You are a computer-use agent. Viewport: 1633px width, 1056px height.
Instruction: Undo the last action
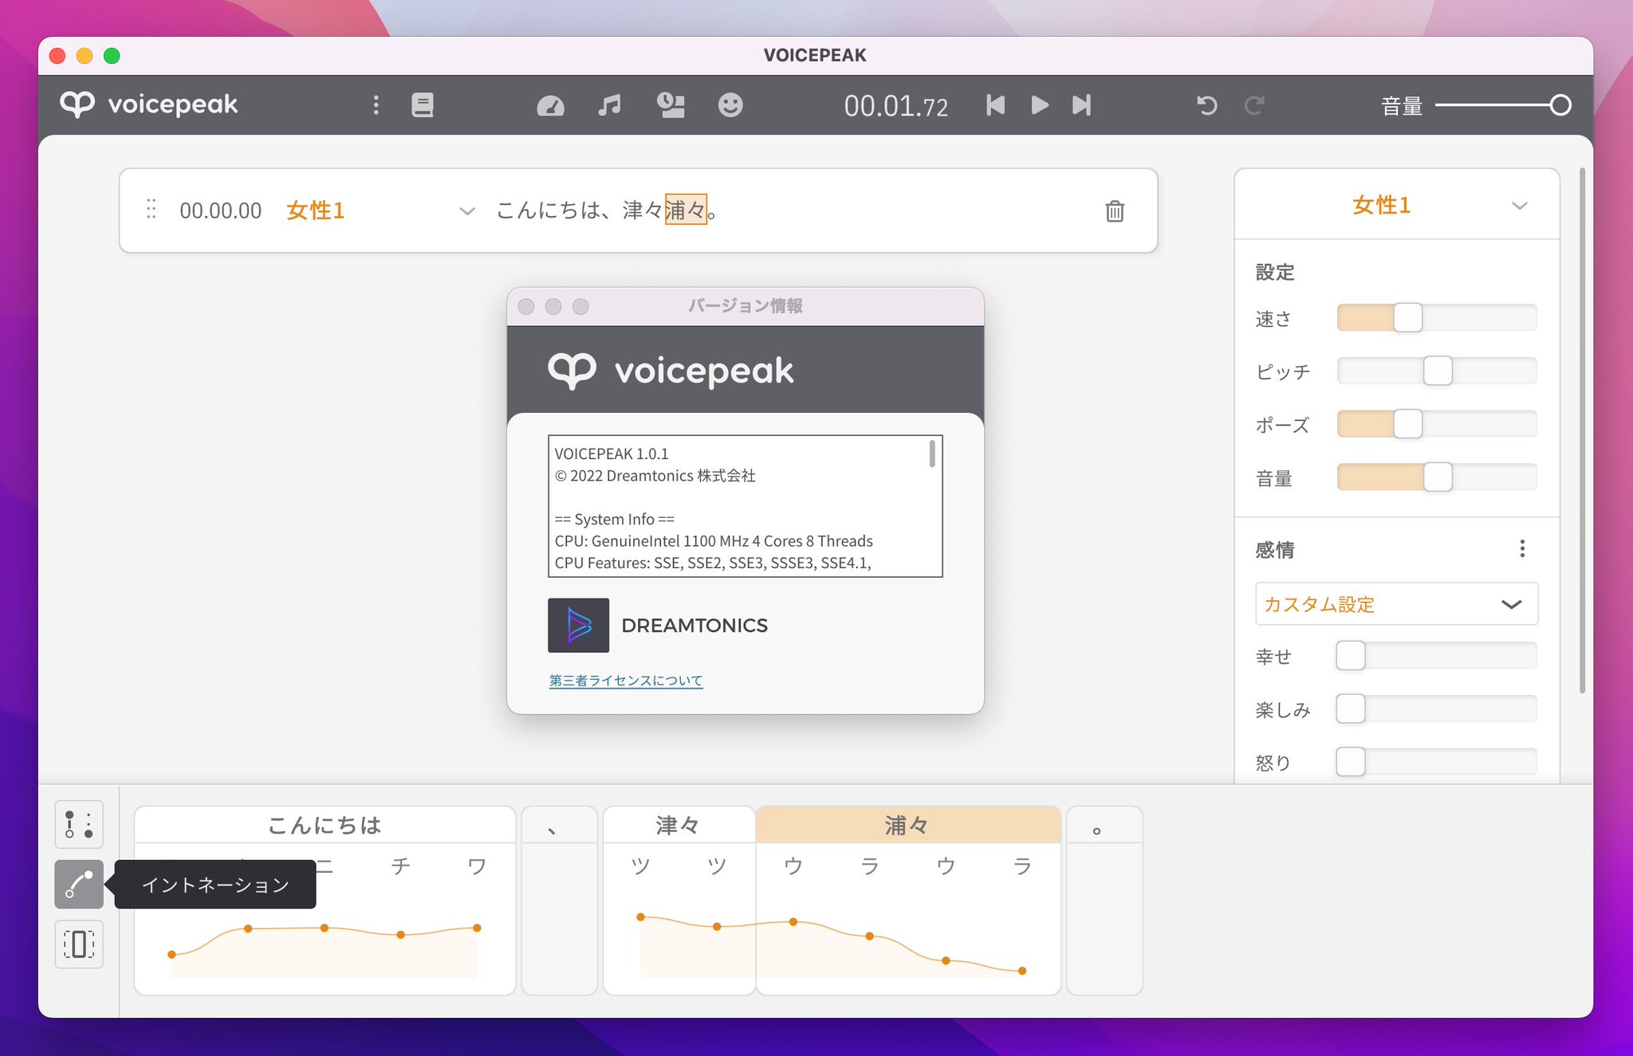[x=1207, y=105]
